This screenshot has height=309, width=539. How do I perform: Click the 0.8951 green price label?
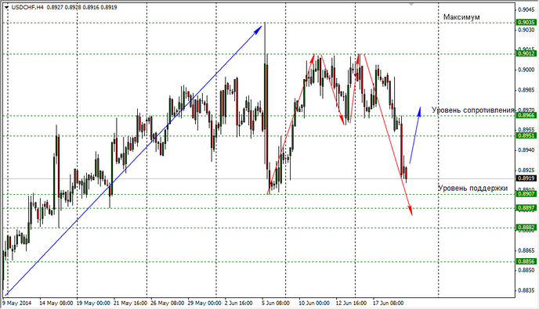[526, 135]
